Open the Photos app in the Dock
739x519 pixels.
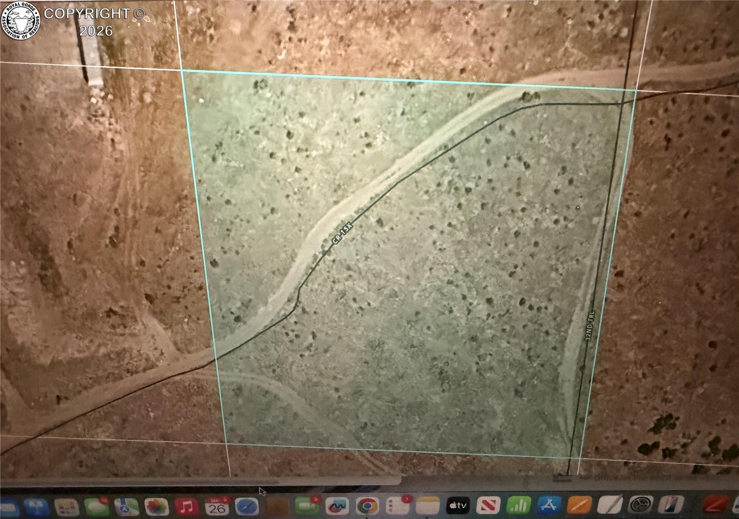(x=156, y=507)
